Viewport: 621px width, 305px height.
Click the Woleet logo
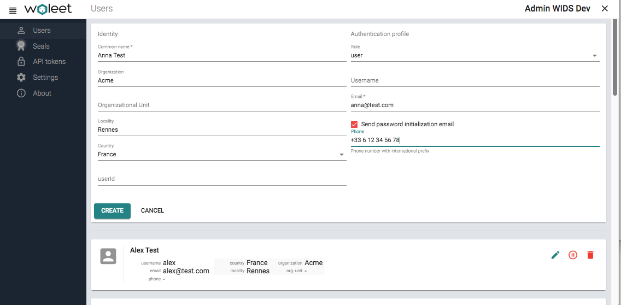(48, 9)
